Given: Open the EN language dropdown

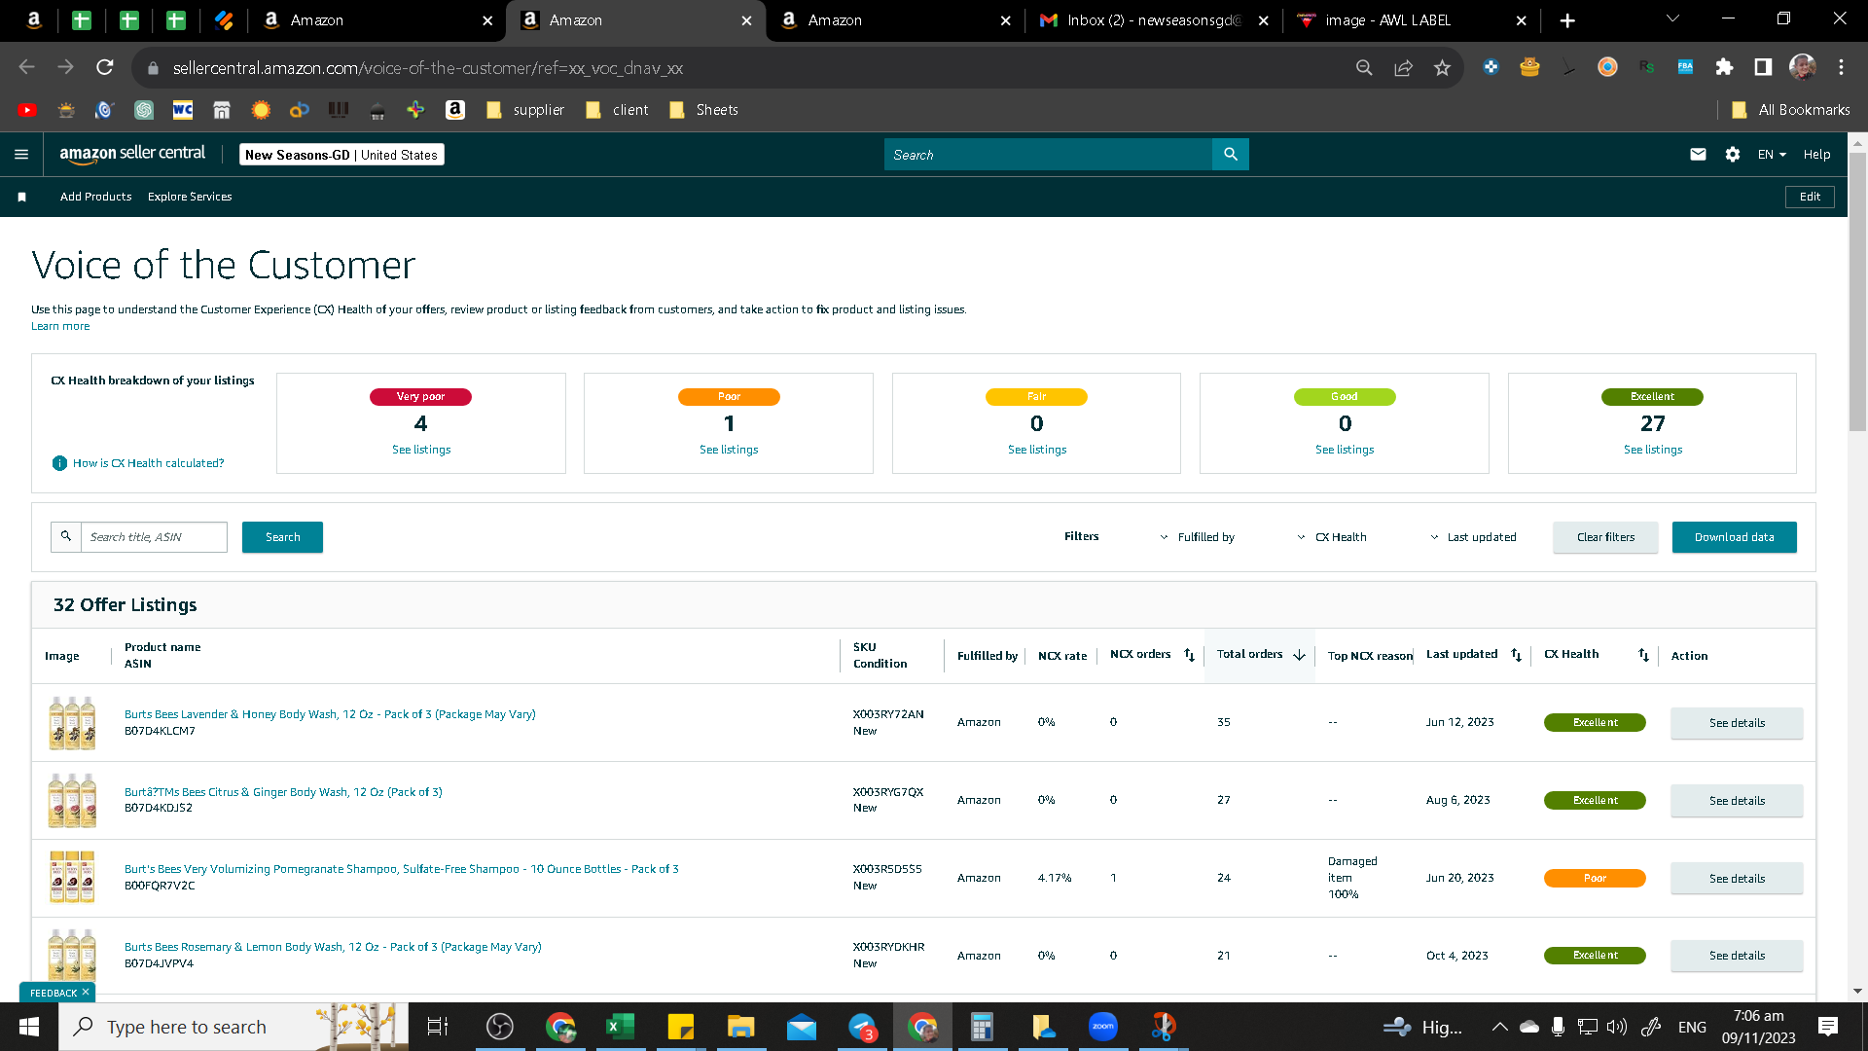Looking at the screenshot, I should click(1772, 155).
